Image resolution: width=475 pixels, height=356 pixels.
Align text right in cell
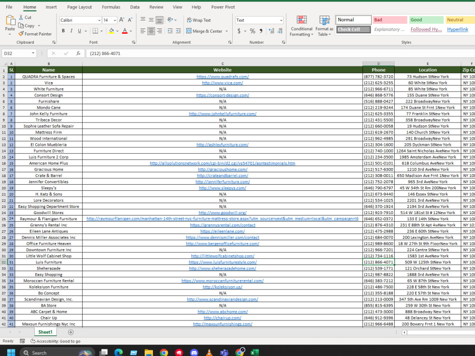[x=159, y=31]
